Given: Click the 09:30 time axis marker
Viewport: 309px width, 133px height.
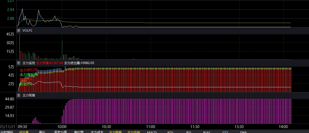Looking at the screenshot, I should point(23,127).
